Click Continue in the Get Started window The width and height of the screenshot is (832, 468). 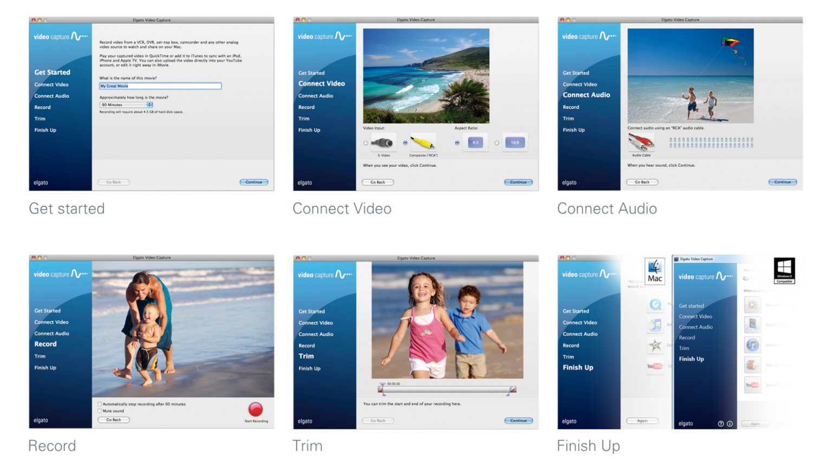tap(254, 183)
